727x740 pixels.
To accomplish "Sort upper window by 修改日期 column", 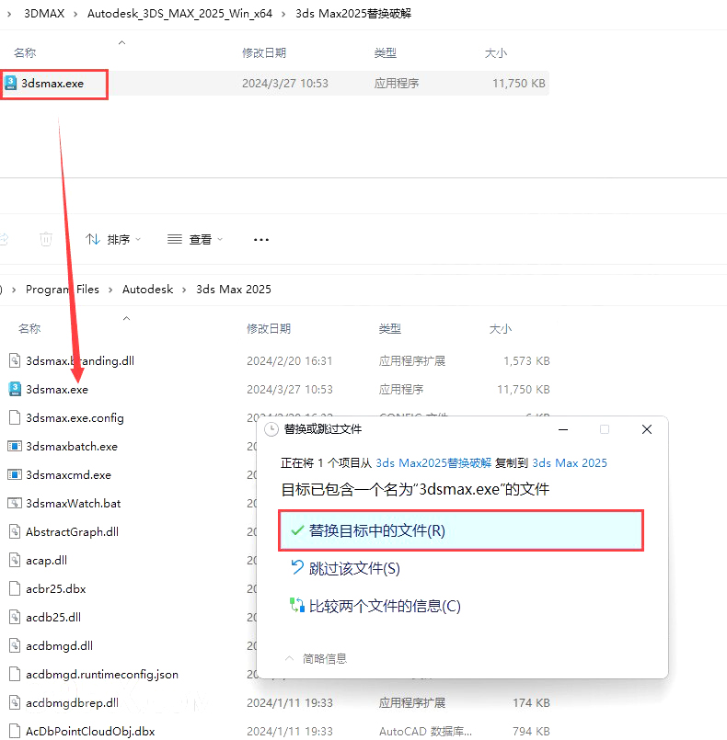I will click(x=264, y=53).
